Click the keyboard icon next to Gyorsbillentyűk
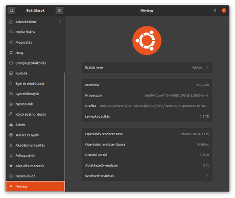 [11, 94]
